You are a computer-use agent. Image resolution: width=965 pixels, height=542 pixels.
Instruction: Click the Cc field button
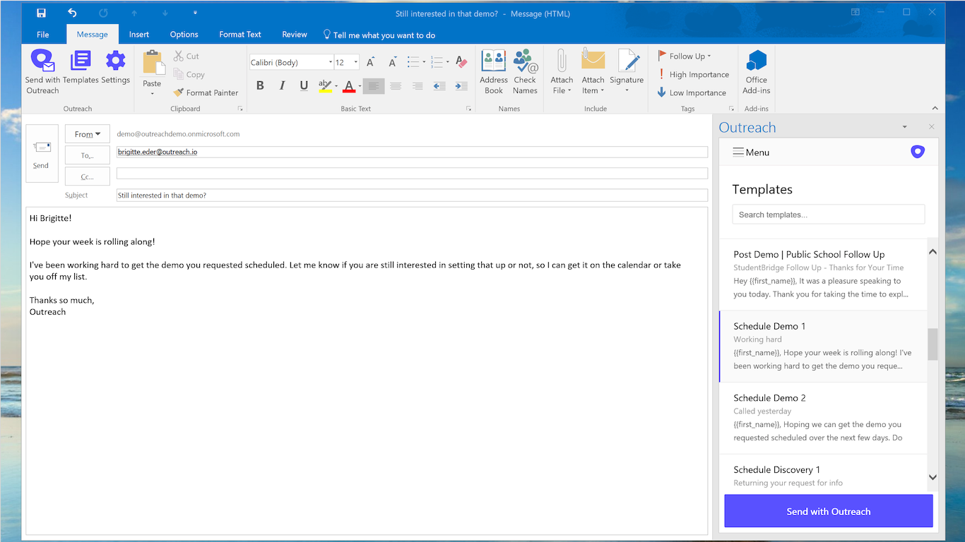pos(87,176)
